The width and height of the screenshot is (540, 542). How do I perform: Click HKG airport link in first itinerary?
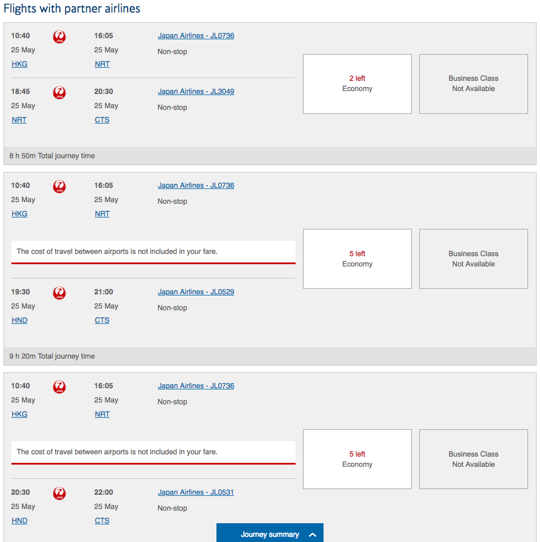[x=19, y=64]
